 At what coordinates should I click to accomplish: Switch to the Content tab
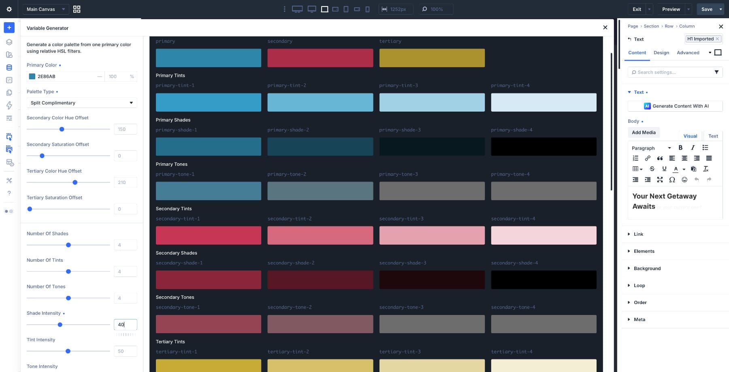[637, 53]
